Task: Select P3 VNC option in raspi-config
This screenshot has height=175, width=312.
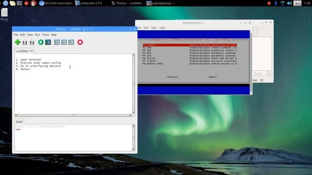Action: [190, 51]
